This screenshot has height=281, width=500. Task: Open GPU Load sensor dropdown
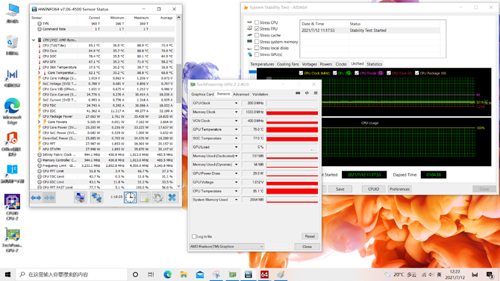(237, 147)
